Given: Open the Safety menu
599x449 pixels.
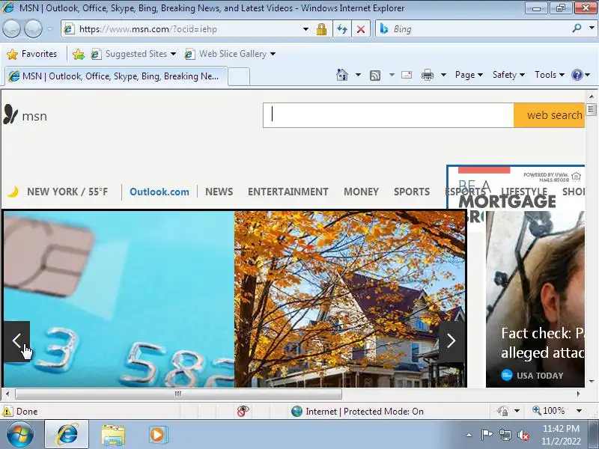Looking at the screenshot, I should pos(508,75).
